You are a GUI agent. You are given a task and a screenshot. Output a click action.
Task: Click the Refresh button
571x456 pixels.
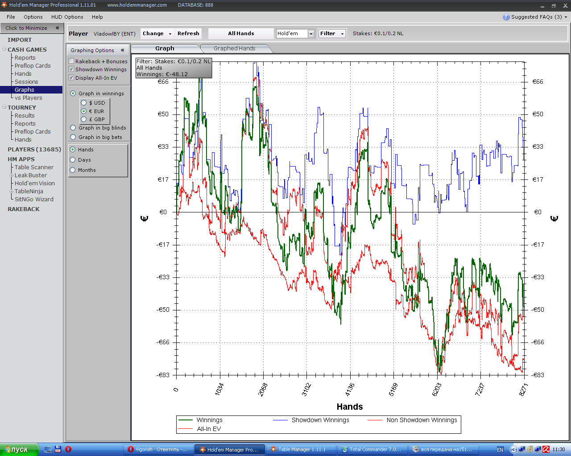coord(188,34)
